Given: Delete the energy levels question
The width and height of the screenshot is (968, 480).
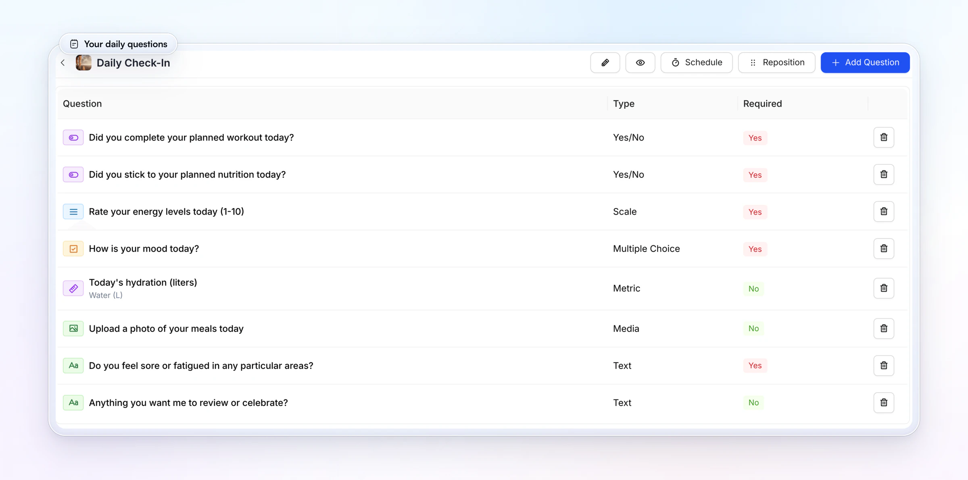Looking at the screenshot, I should click(x=884, y=212).
